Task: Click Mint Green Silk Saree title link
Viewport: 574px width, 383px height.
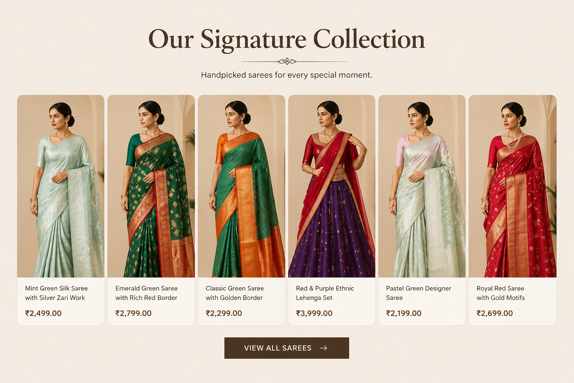Action: point(56,293)
